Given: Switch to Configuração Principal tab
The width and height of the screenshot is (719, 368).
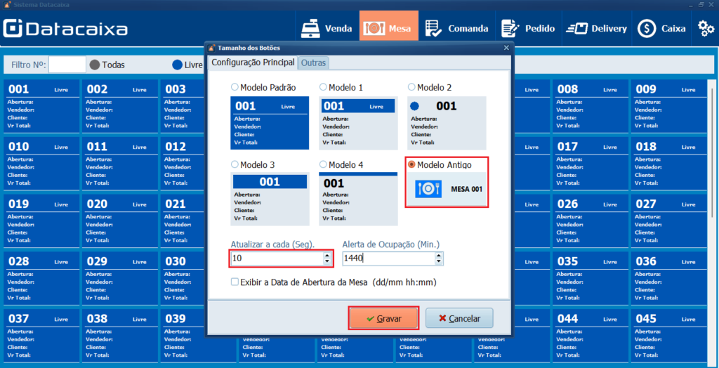Looking at the screenshot, I should [253, 63].
